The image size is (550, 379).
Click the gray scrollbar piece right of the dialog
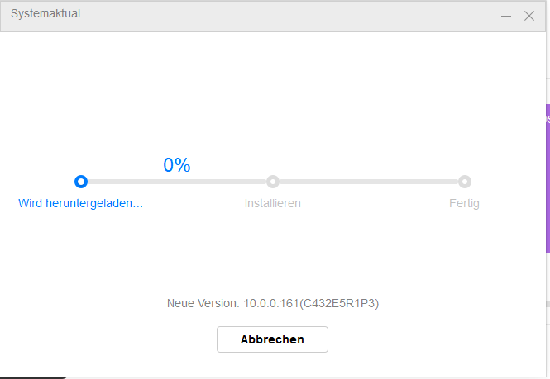click(548, 304)
